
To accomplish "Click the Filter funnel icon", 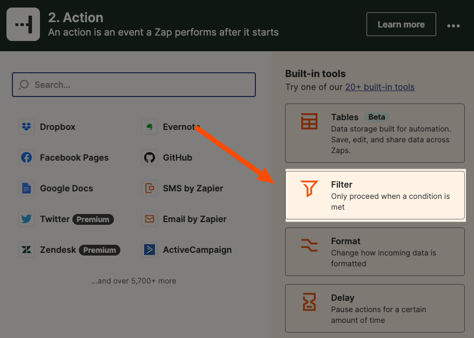I will (x=309, y=188).
